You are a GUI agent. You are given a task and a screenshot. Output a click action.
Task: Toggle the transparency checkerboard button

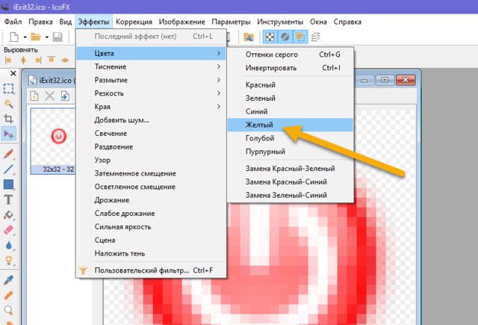click(270, 37)
